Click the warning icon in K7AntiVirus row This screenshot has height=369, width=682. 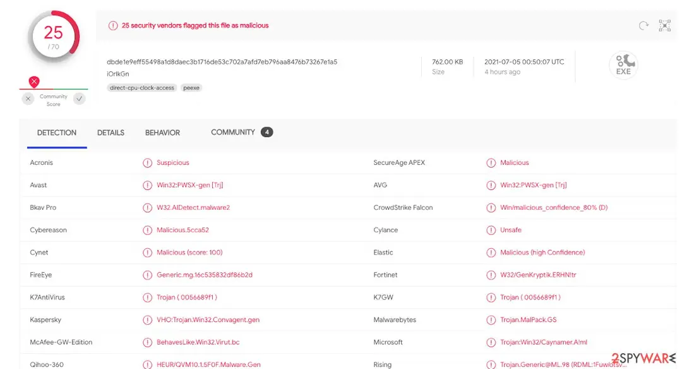tap(147, 298)
